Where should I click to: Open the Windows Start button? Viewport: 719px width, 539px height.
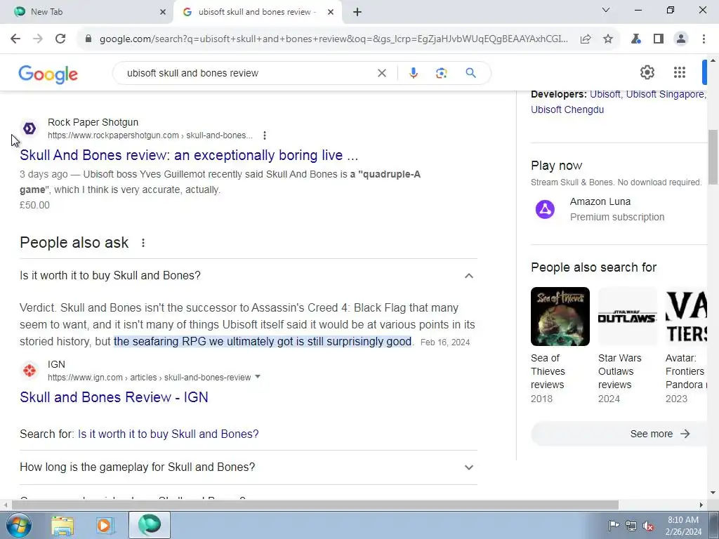[18, 525]
